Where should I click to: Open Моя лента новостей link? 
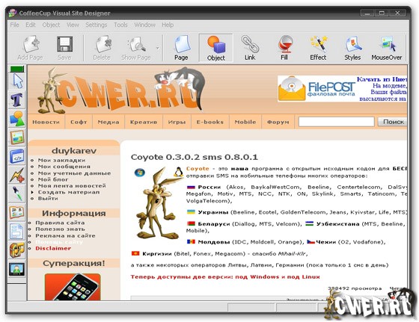pos(72,186)
